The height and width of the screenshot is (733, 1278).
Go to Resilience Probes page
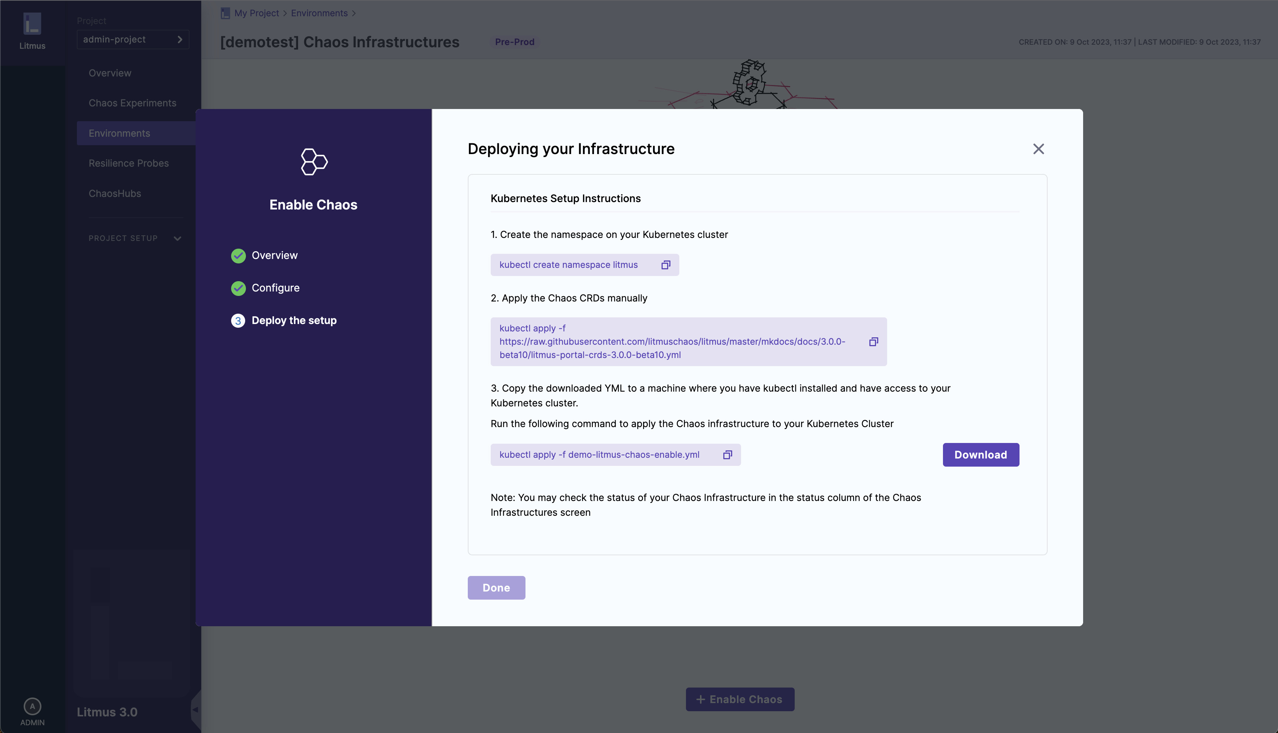(128, 163)
